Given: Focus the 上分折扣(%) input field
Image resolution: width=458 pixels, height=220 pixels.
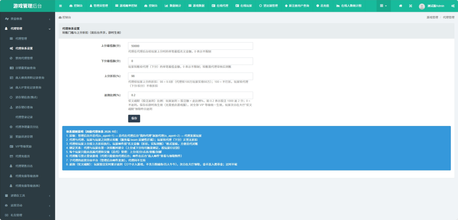Looking at the screenshot, I should 191,76.
